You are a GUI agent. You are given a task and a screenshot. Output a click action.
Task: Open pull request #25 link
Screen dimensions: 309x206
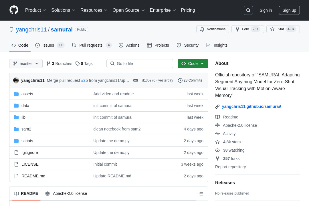[84, 80]
